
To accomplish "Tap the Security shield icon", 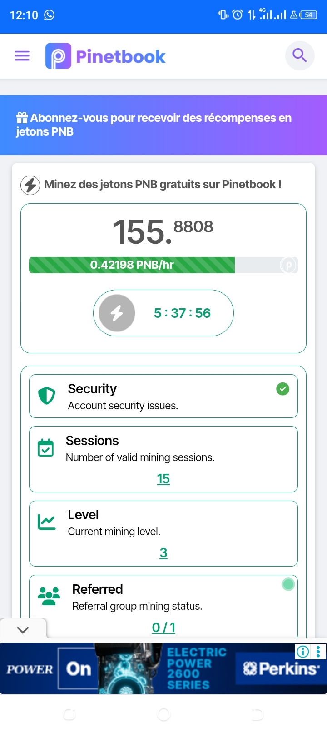I will point(46,396).
